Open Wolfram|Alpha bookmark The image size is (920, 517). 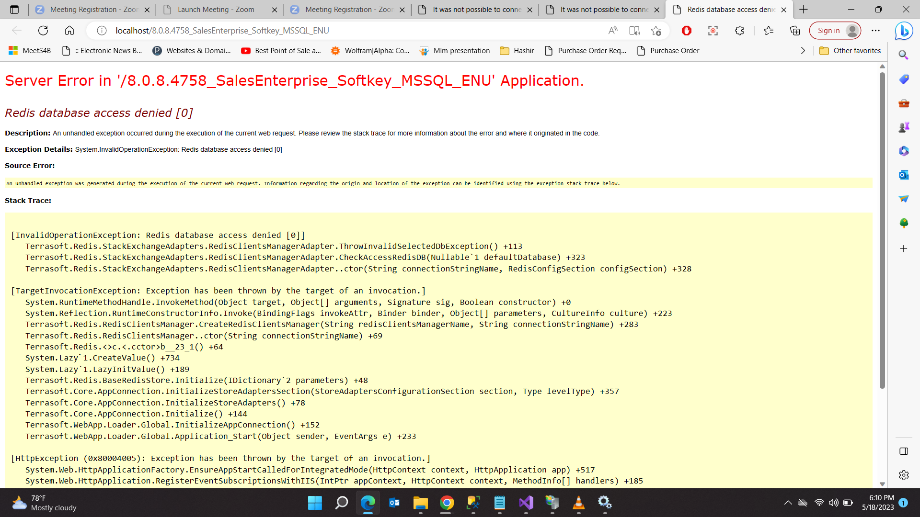click(370, 51)
